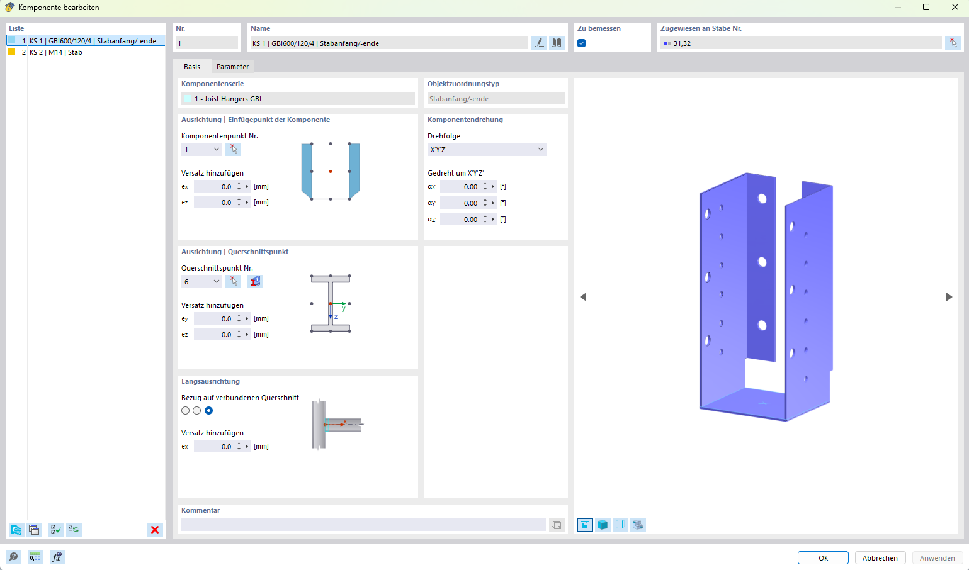Click the cross-section info icon beside Querschnittspunkt
The image size is (969, 570).
tap(255, 281)
